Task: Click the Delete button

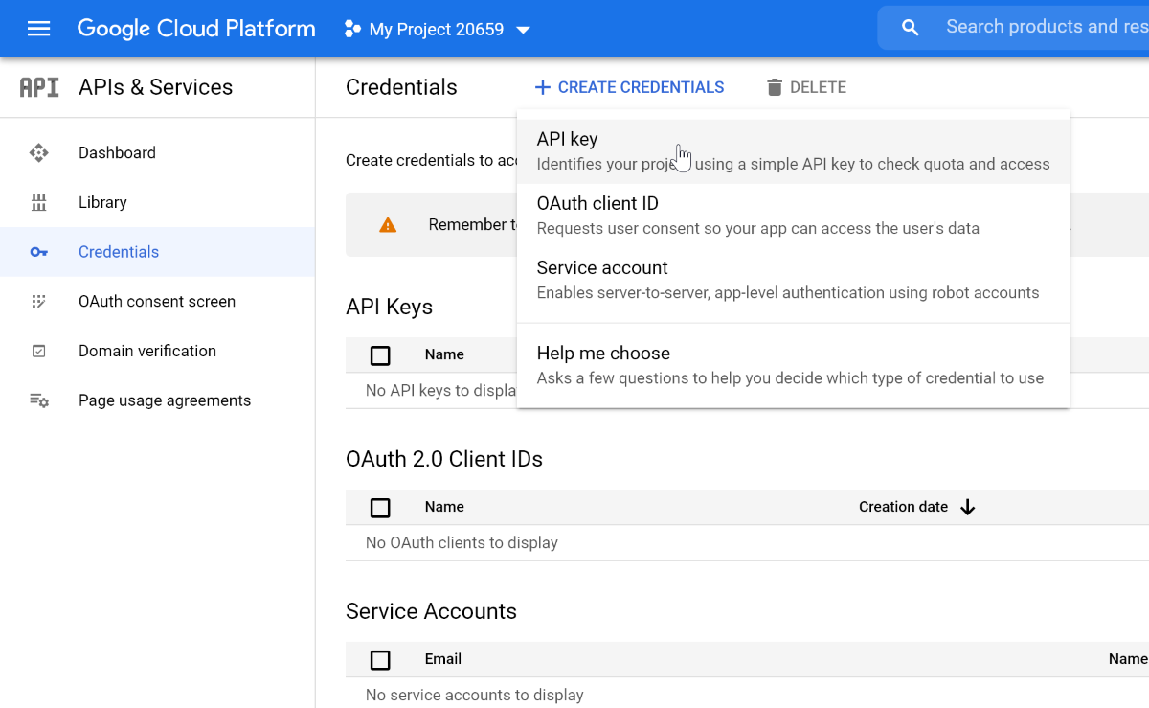Action: (806, 87)
